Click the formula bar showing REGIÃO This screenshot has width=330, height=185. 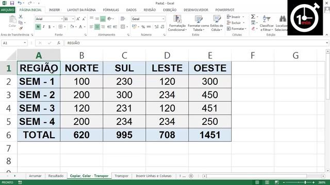195,43
